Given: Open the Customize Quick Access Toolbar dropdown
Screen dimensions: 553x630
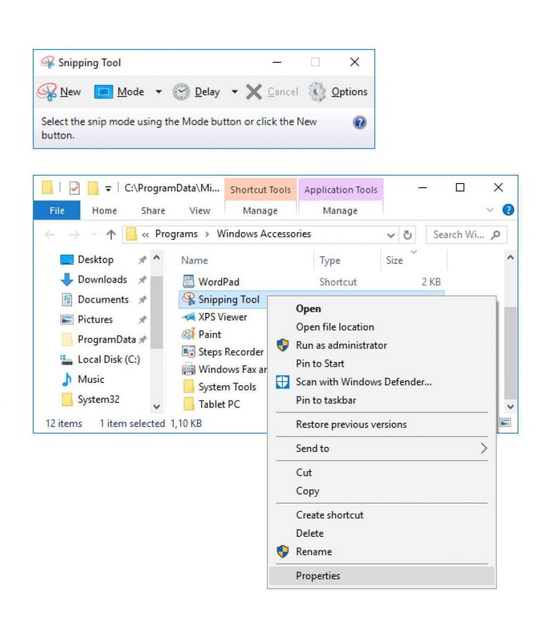Looking at the screenshot, I should [108, 189].
